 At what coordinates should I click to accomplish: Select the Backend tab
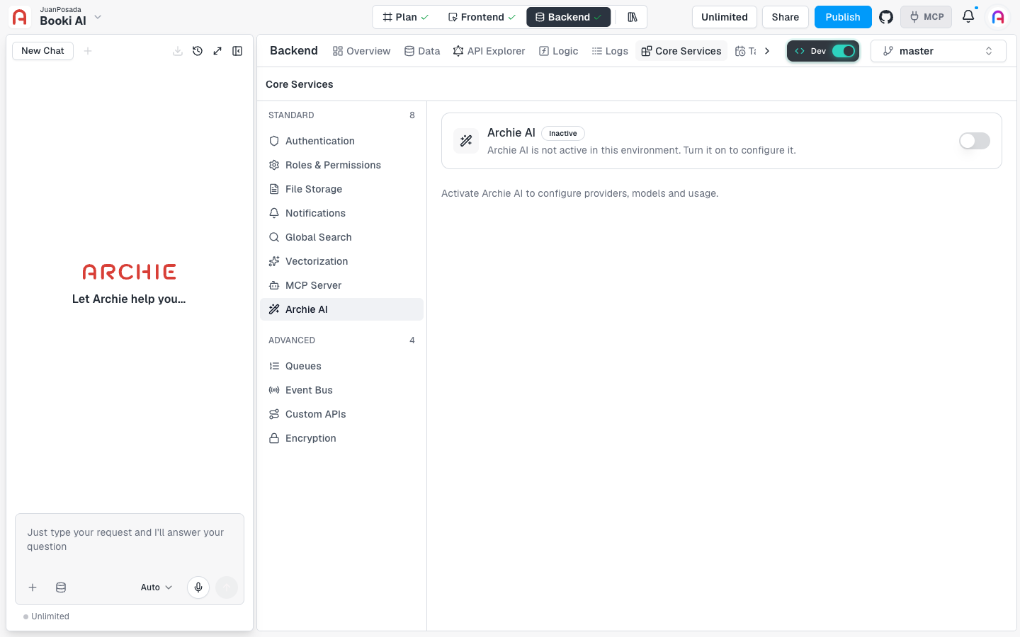569,17
